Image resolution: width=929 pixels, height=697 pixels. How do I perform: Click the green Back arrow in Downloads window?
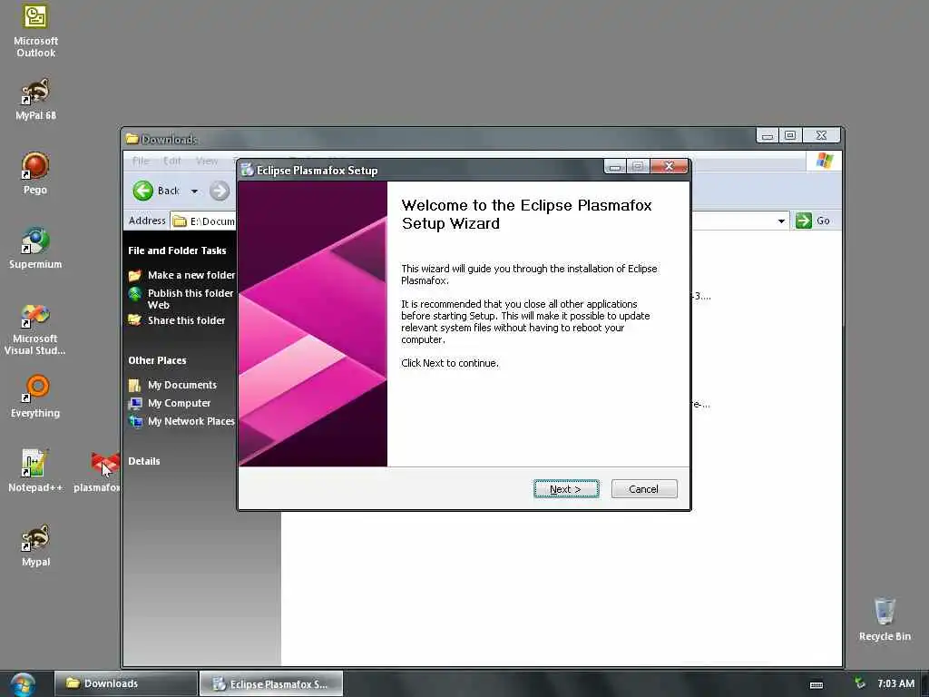tap(142, 191)
